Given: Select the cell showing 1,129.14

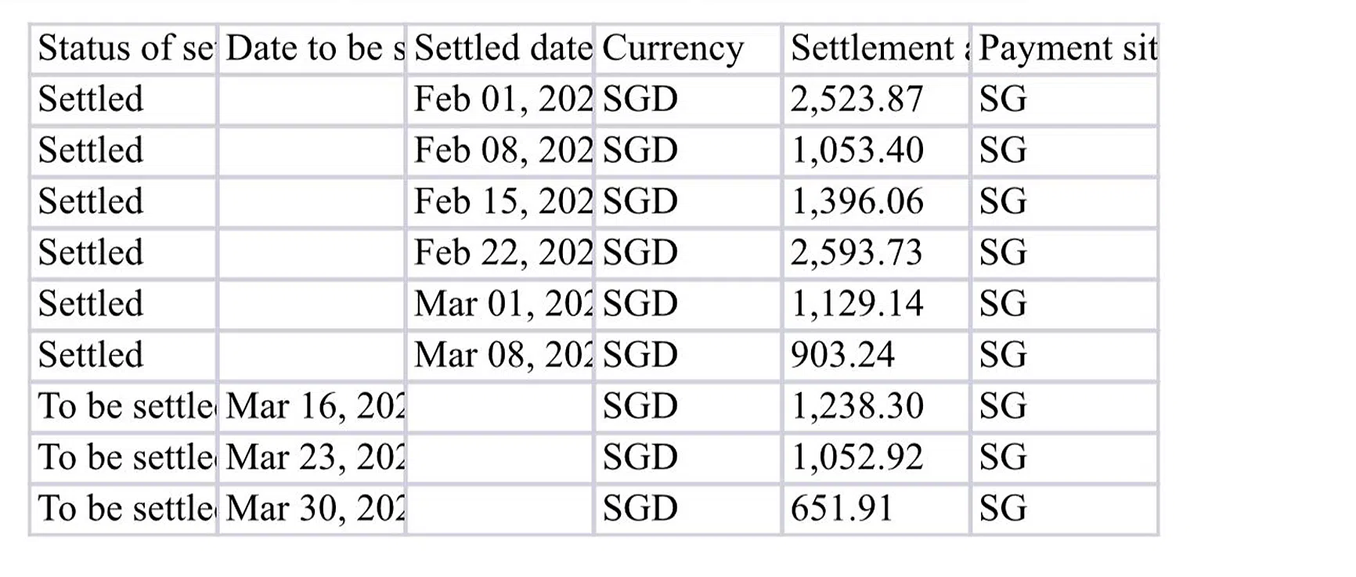Looking at the screenshot, I should (875, 304).
